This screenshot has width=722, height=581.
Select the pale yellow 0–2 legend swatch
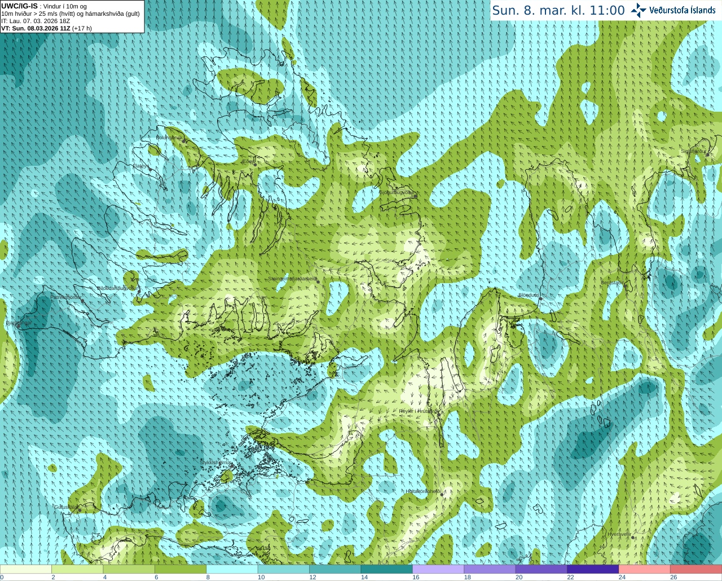pos(26,569)
